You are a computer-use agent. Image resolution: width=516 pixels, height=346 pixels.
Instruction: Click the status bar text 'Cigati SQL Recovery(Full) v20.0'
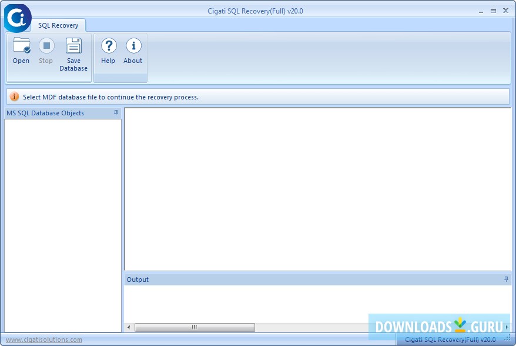[x=450, y=340]
